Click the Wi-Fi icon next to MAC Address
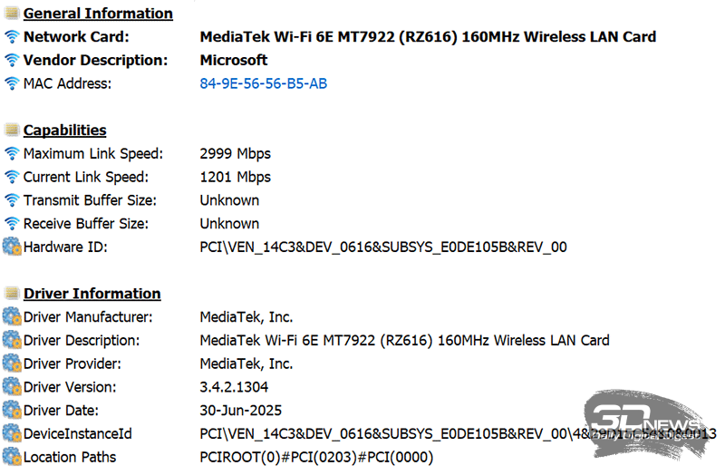This screenshot has height=475, width=725. tap(12, 84)
